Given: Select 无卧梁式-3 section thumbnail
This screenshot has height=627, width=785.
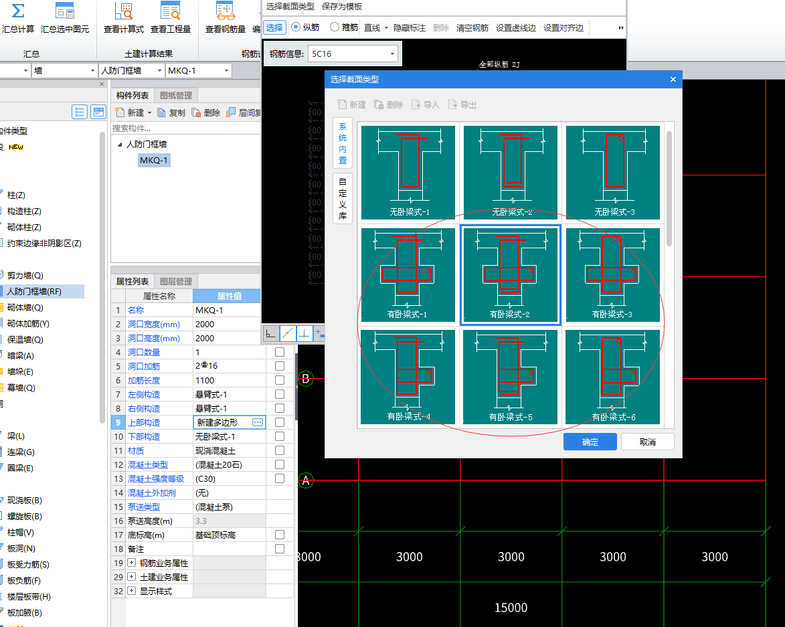Looking at the screenshot, I should (613, 172).
